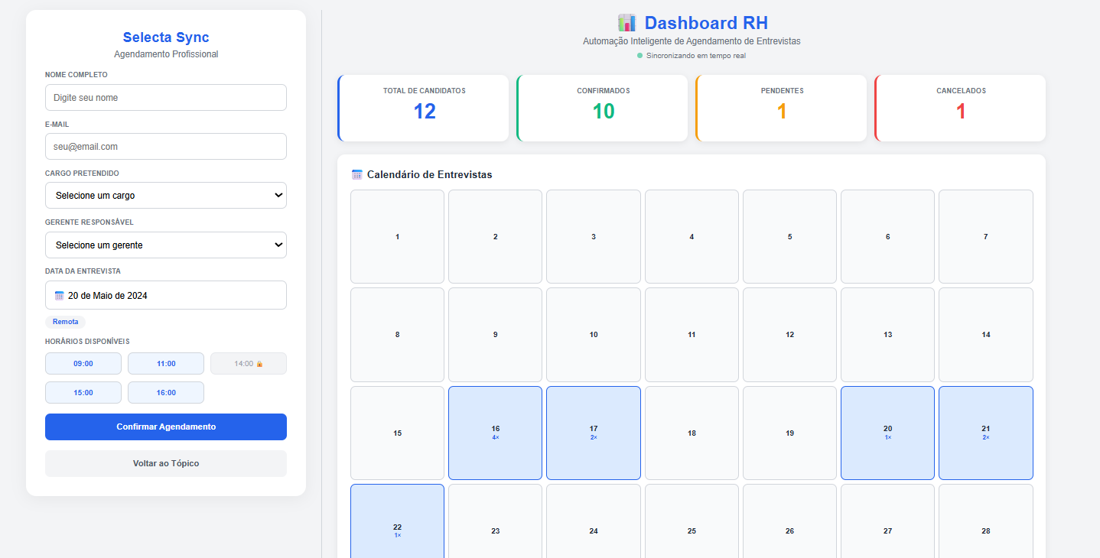Click the Voltar ao Tópico button

pos(166,463)
